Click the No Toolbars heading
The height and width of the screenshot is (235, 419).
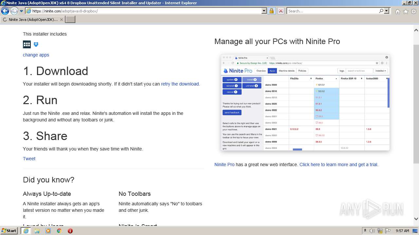pyautogui.click(x=135, y=194)
